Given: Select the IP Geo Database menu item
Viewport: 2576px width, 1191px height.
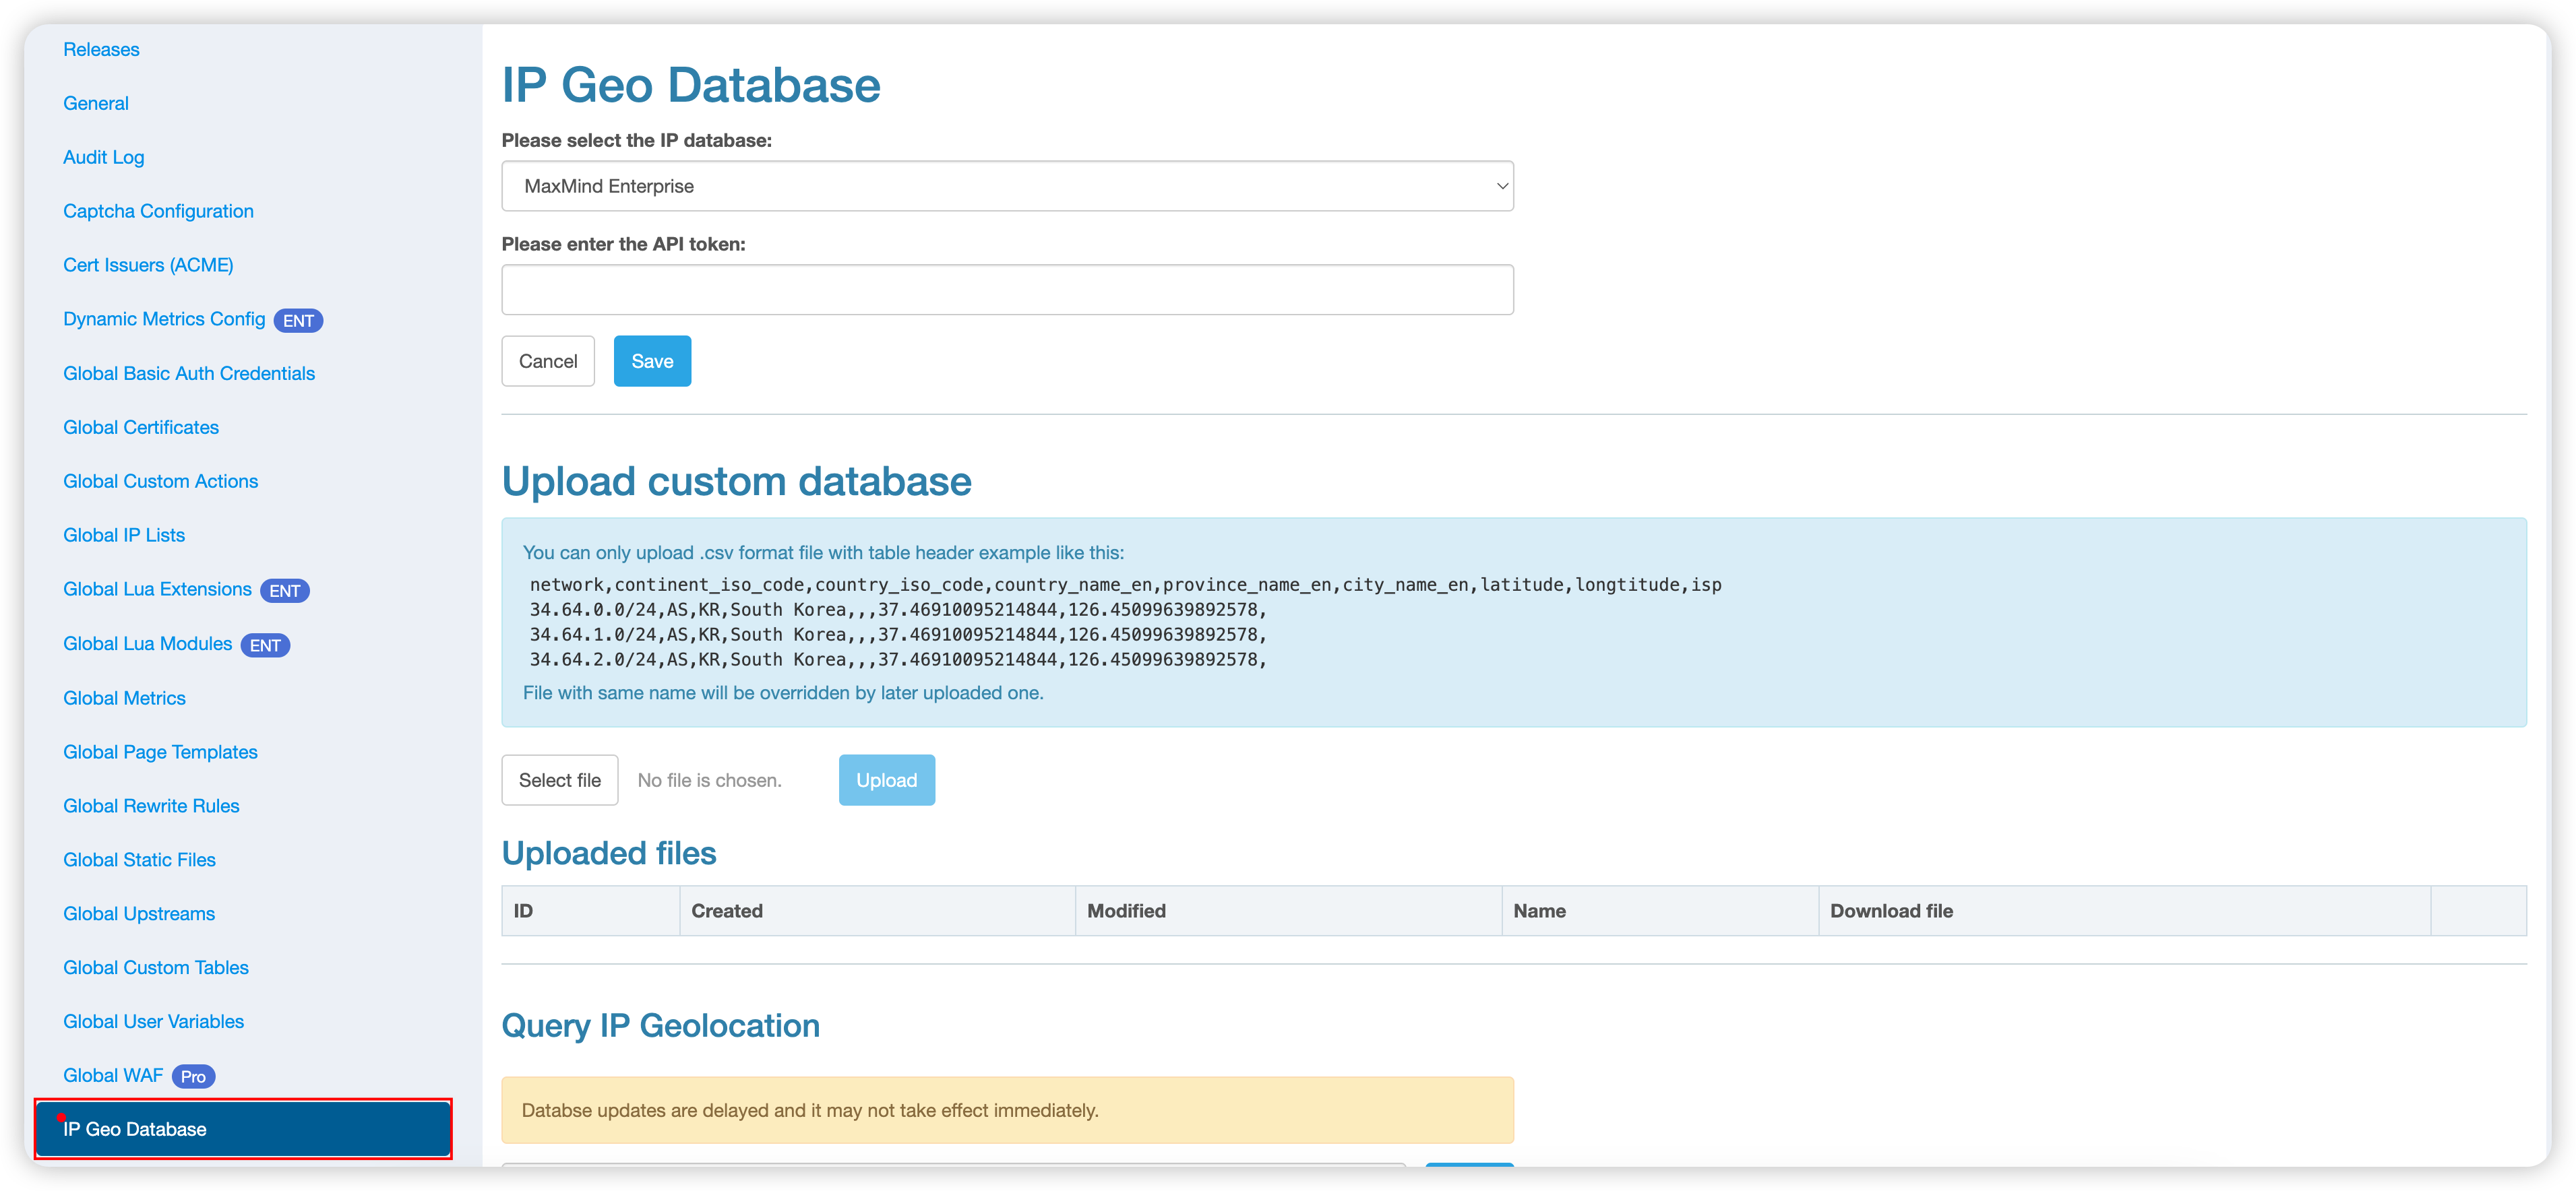Looking at the screenshot, I should coord(243,1129).
